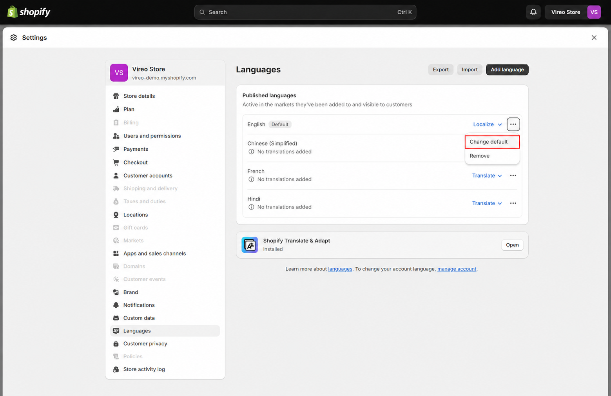
Task: Follow the languages help link
Action: pos(340,269)
